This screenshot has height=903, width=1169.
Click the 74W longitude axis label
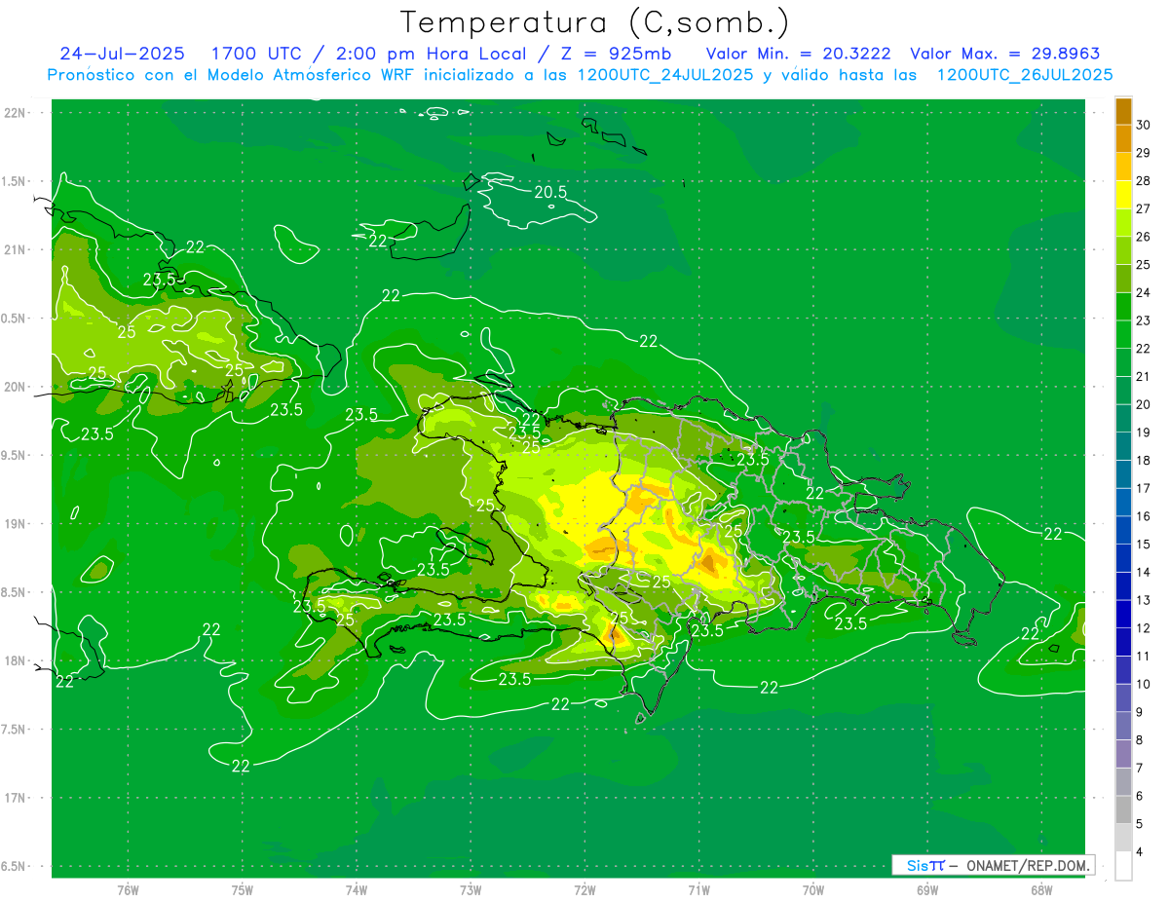pos(357,889)
